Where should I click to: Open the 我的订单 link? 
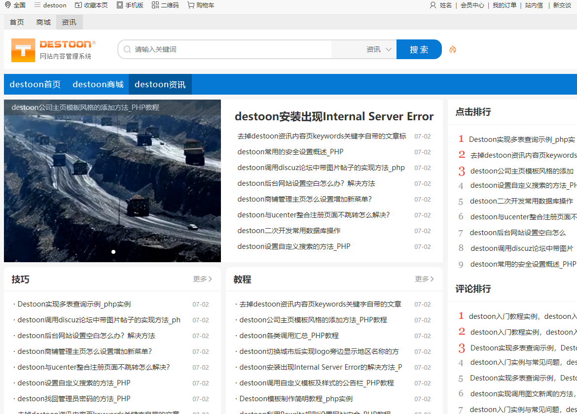(x=505, y=5)
